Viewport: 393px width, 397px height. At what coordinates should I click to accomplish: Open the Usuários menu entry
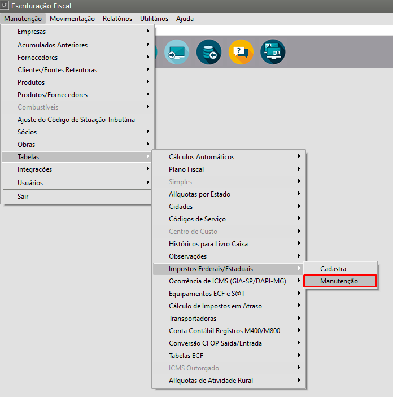(30, 183)
